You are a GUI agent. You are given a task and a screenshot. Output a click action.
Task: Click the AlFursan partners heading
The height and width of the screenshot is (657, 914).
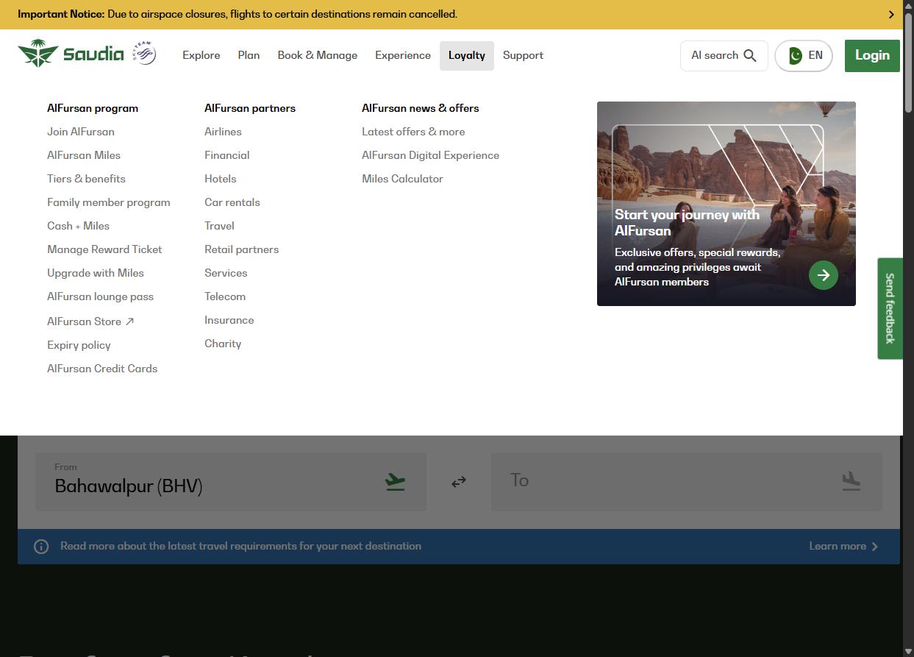(250, 108)
